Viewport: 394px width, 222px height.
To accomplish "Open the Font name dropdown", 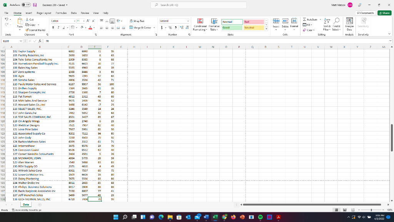I will pyautogui.click(x=74, y=21).
